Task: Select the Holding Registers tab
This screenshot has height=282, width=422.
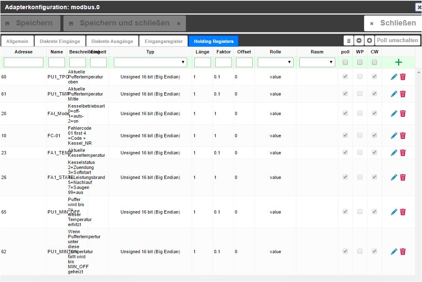Action: point(214,41)
